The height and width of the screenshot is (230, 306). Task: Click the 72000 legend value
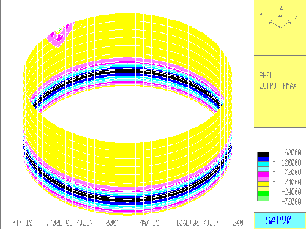(x=293, y=172)
